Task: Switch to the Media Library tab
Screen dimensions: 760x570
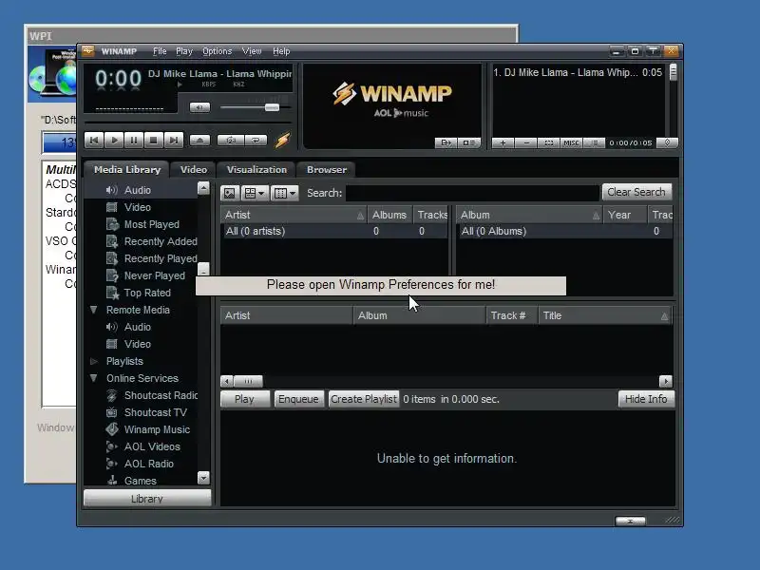Action: [127, 170]
